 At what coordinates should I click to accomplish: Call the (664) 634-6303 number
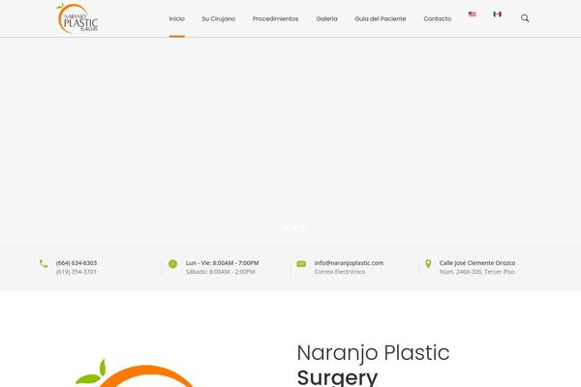click(x=76, y=263)
